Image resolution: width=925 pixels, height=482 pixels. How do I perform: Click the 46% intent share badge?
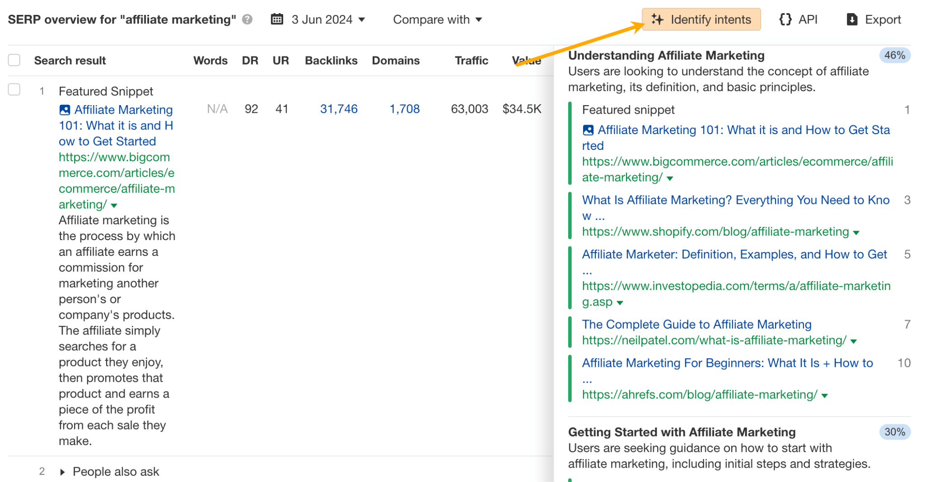[894, 55]
